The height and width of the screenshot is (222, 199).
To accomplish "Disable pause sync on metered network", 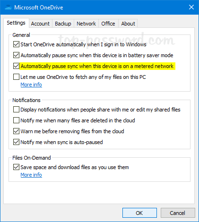I will point(17,66).
